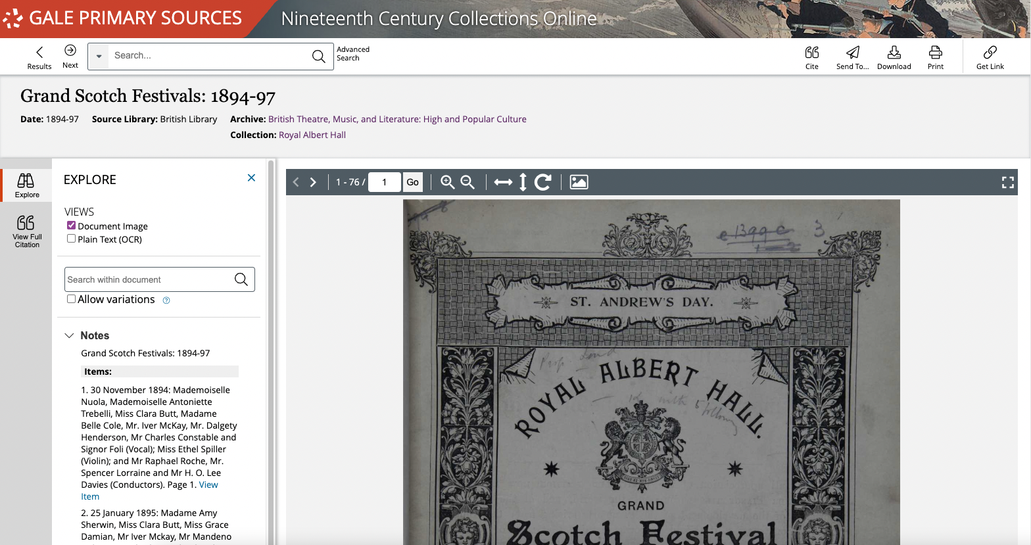Download the document
The image size is (1031, 545).
894,57
